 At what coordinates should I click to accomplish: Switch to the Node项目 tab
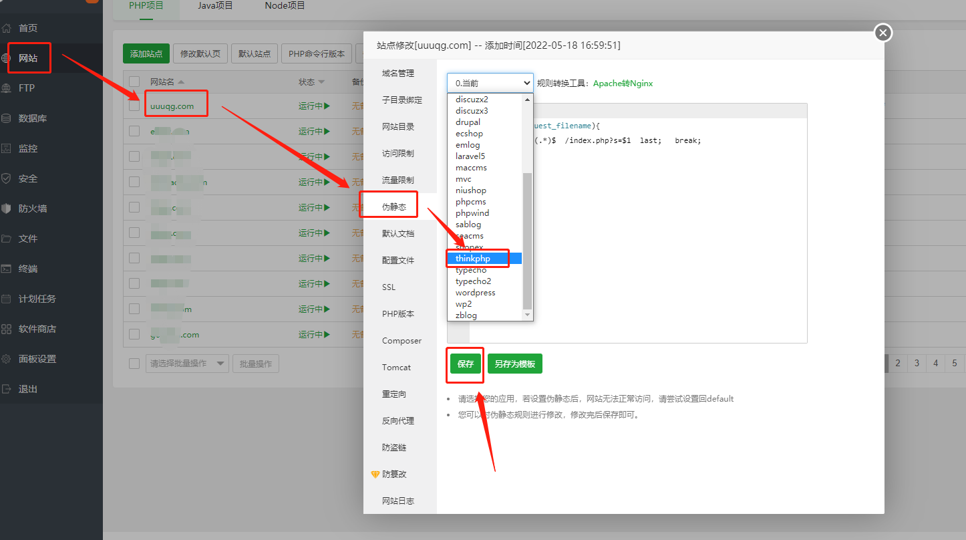tap(285, 5)
